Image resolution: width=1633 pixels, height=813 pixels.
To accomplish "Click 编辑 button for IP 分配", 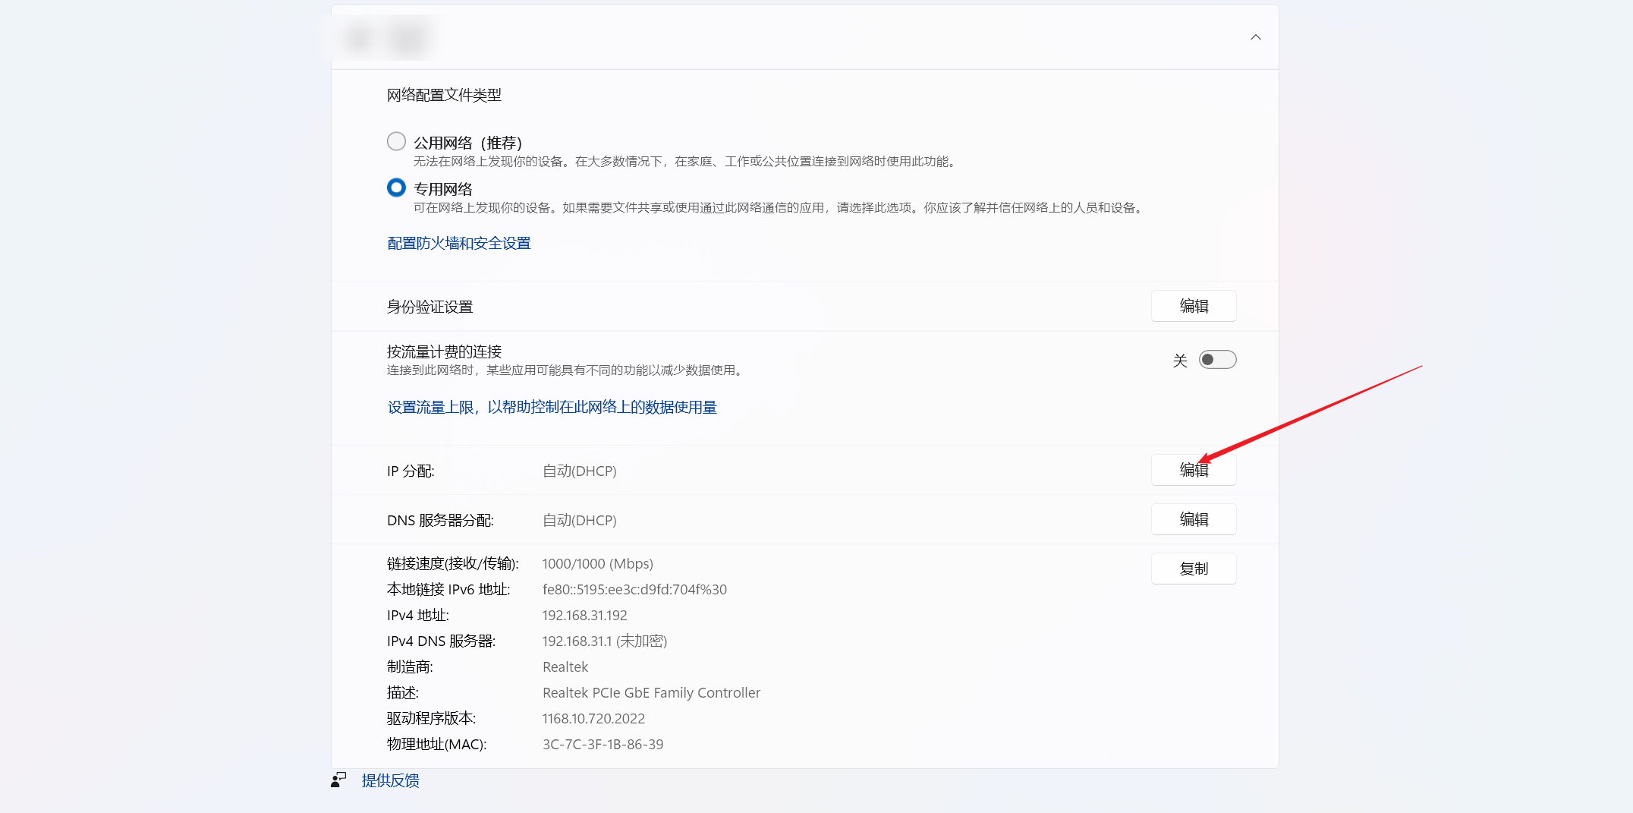I will pos(1193,470).
